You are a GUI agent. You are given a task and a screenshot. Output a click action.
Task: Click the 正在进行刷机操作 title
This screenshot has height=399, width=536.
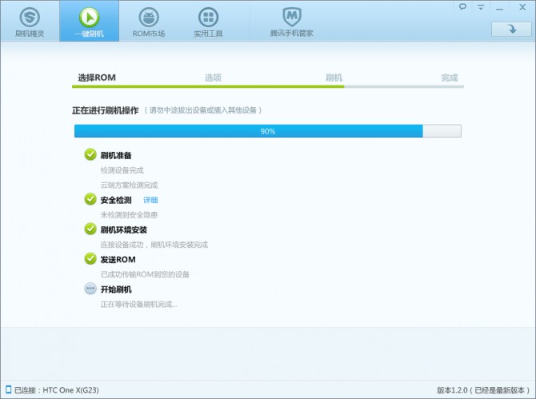pyautogui.click(x=106, y=110)
